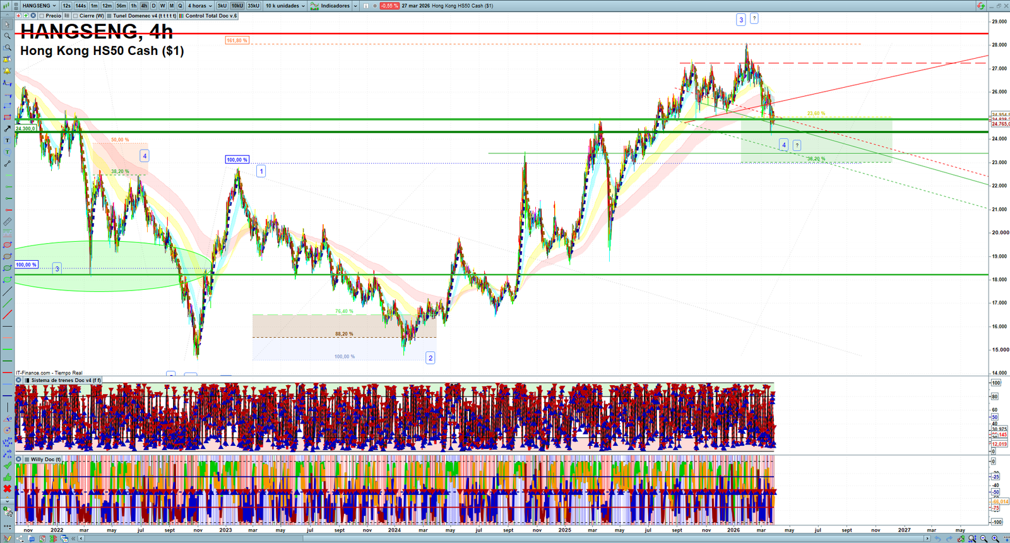Pick the boxed T text tool

pyautogui.click(x=7, y=140)
